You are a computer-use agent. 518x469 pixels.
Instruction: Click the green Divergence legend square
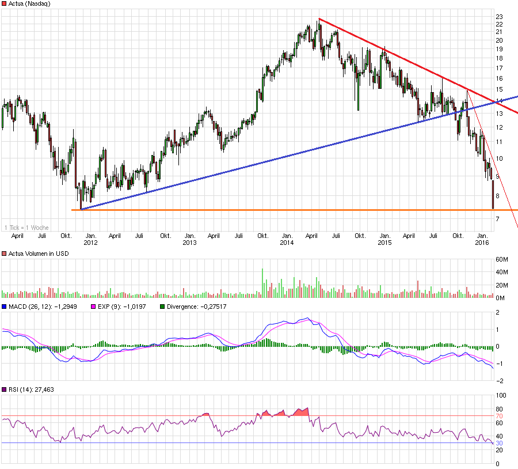(162, 307)
